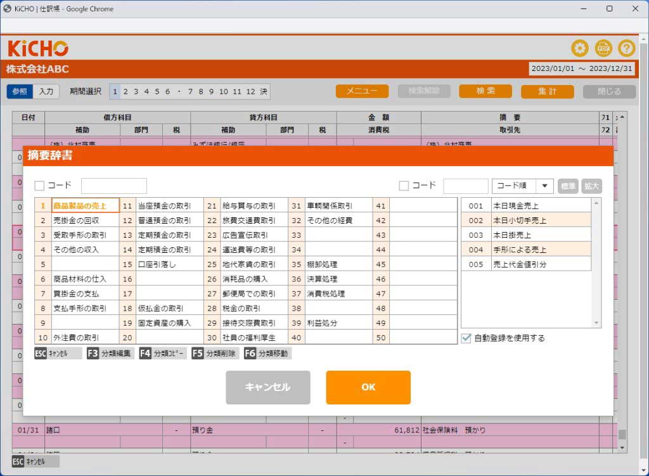The width and height of the screenshot is (649, 476).
Task: Uncheck 自動登録を使用する checkbox
Action: tap(466, 338)
